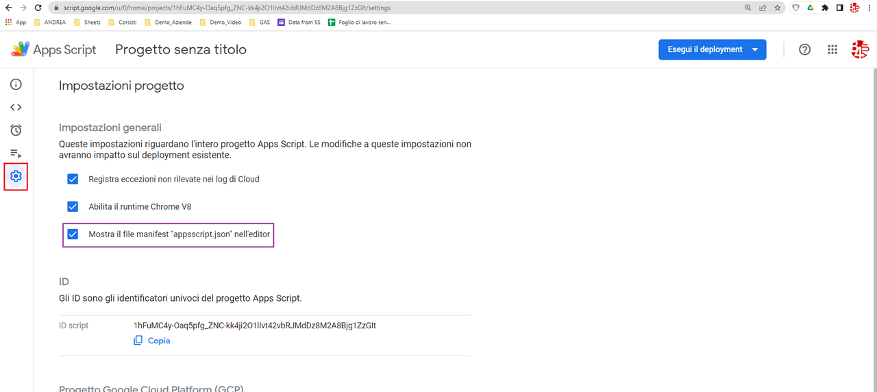The width and height of the screenshot is (877, 392).
Task: Toggle Mostra il file manifest appsscript.json checkbox
Action: pyautogui.click(x=73, y=234)
